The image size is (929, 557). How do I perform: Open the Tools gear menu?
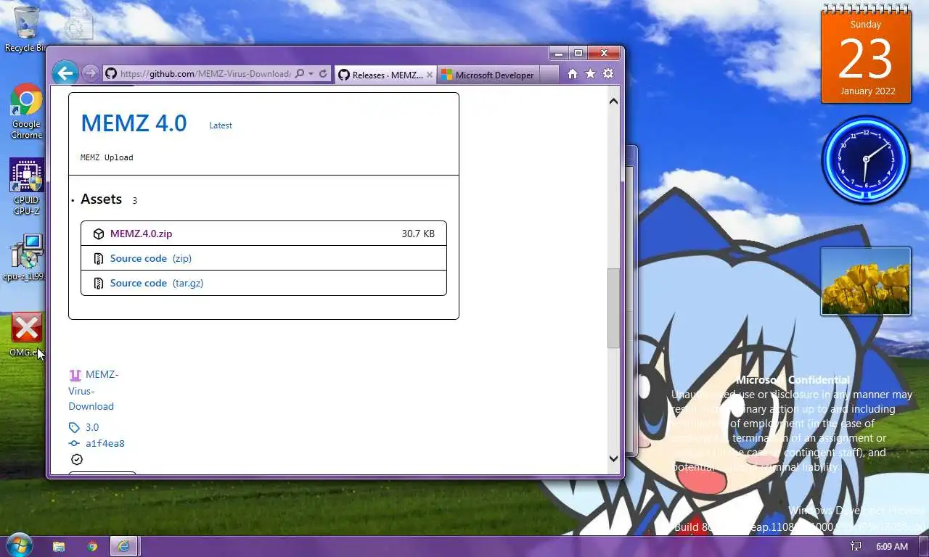pos(608,74)
